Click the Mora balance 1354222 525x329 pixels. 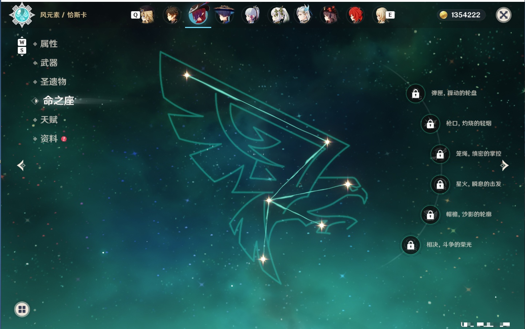466,15
